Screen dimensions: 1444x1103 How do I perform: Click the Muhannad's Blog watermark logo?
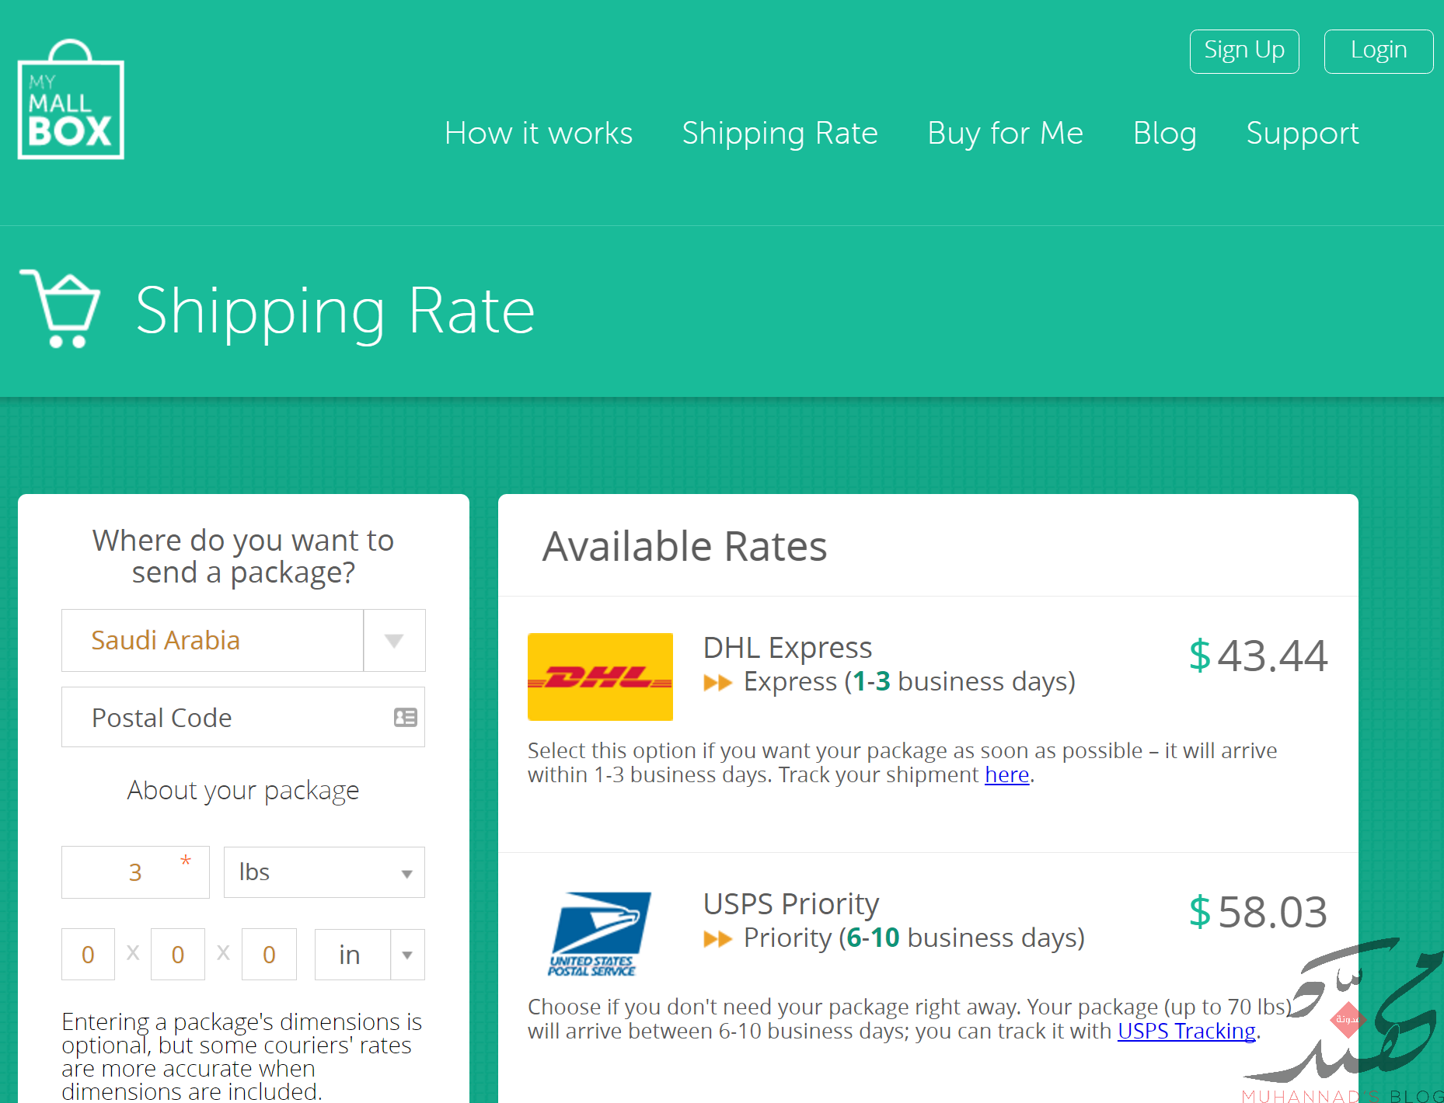click(1345, 1019)
